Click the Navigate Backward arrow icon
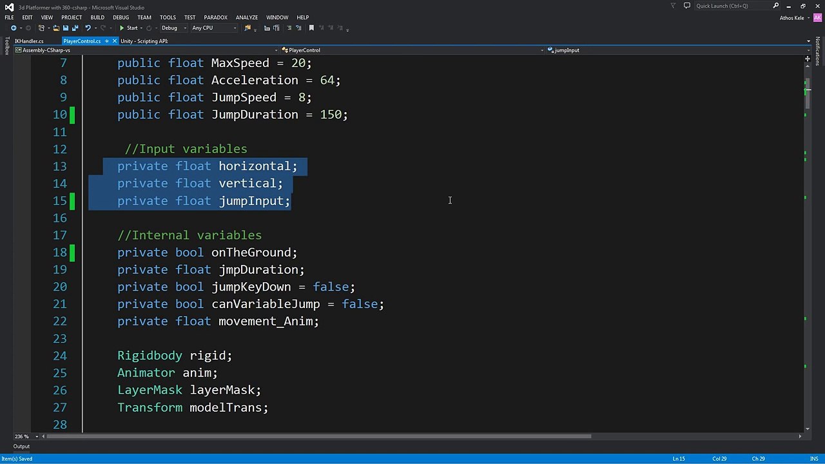 pos(14,28)
